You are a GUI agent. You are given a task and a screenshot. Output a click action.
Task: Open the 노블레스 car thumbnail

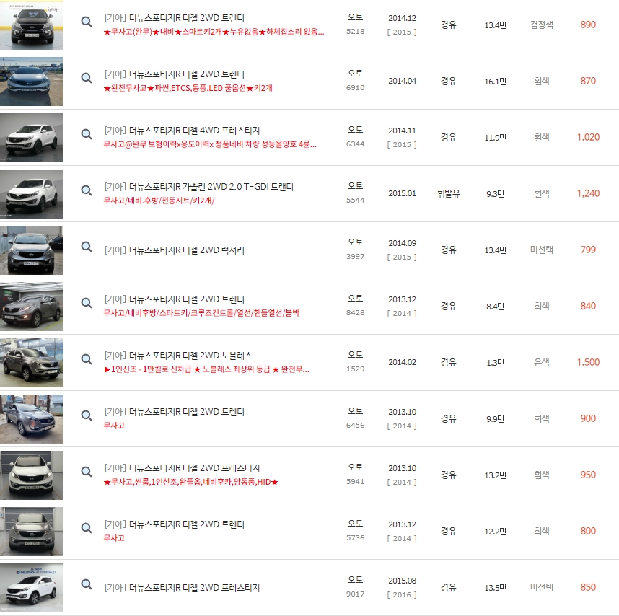pyautogui.click(x=32, y=363)
